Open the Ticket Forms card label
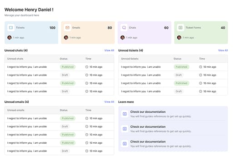This screenshot has width=235, height=166. click(193, 28)
